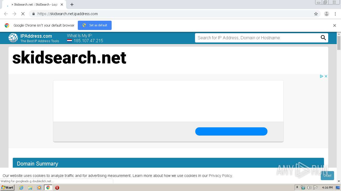Click the skidsearch.net heading

click(x=69, y=58)
